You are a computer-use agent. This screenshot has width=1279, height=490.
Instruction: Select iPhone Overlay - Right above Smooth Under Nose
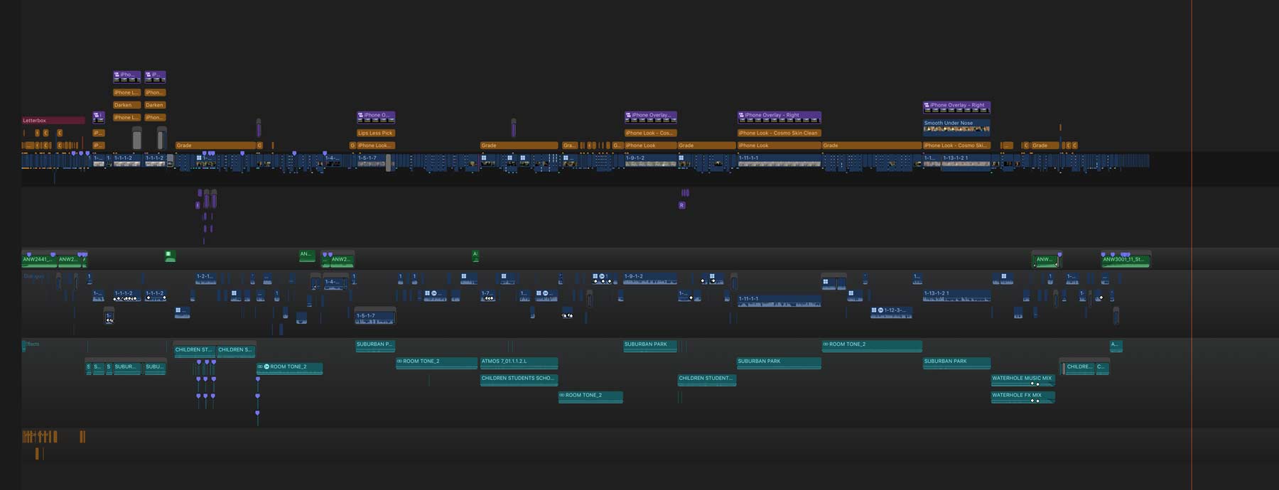click(956, 107)
